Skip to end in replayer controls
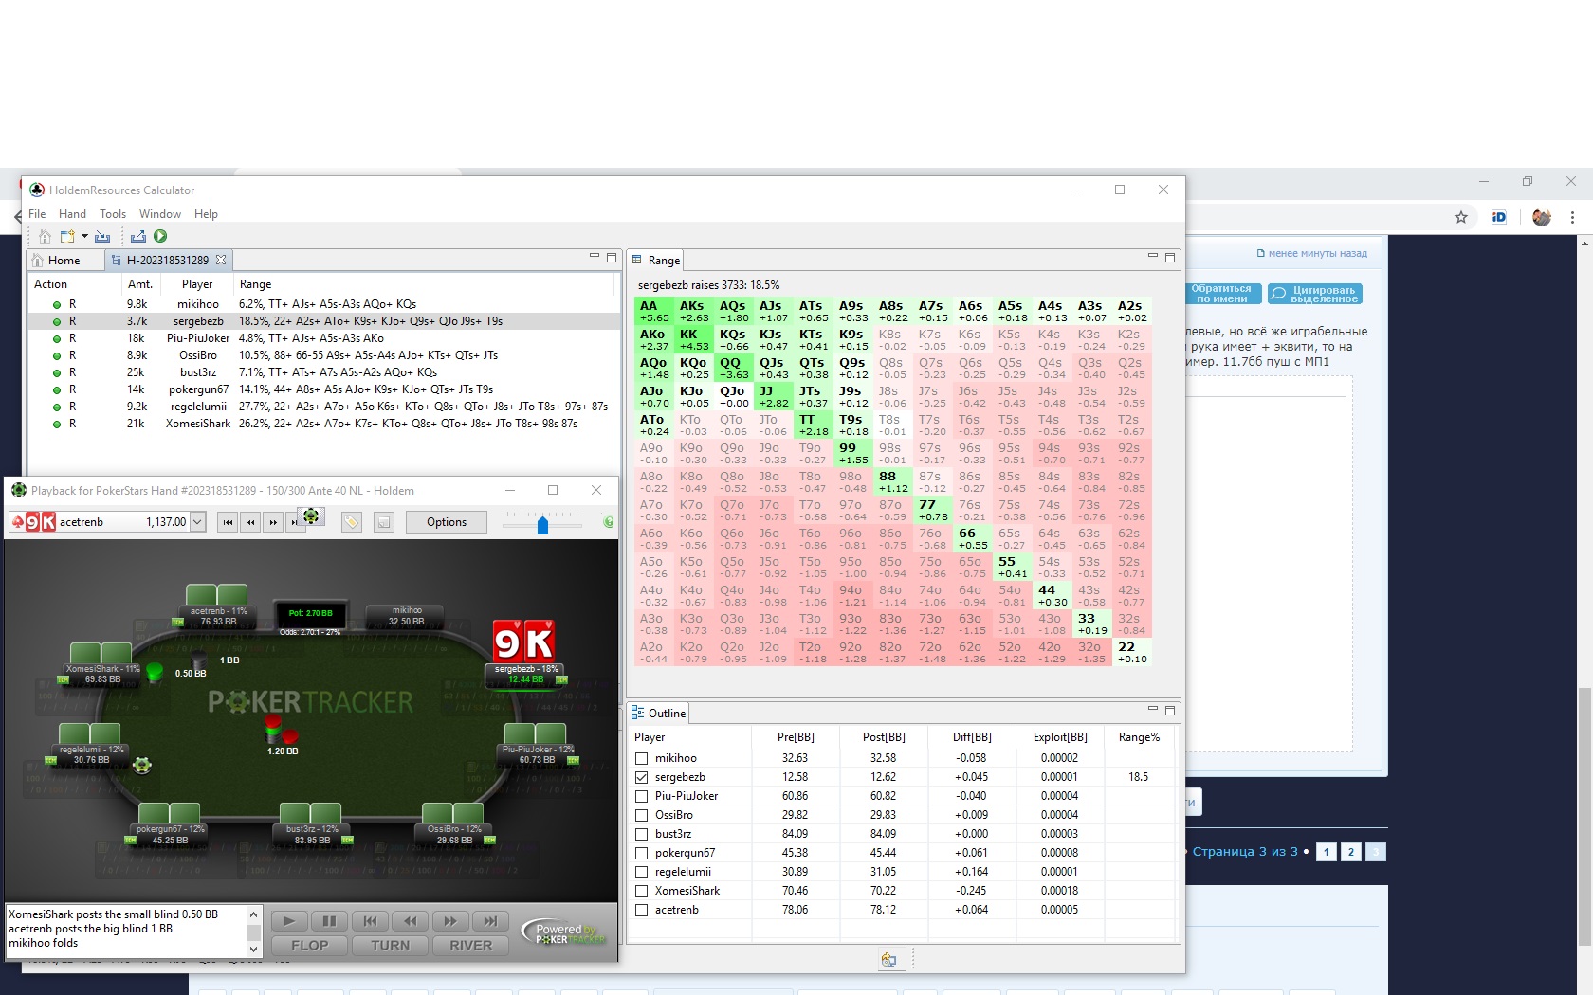 pos(490,920)
